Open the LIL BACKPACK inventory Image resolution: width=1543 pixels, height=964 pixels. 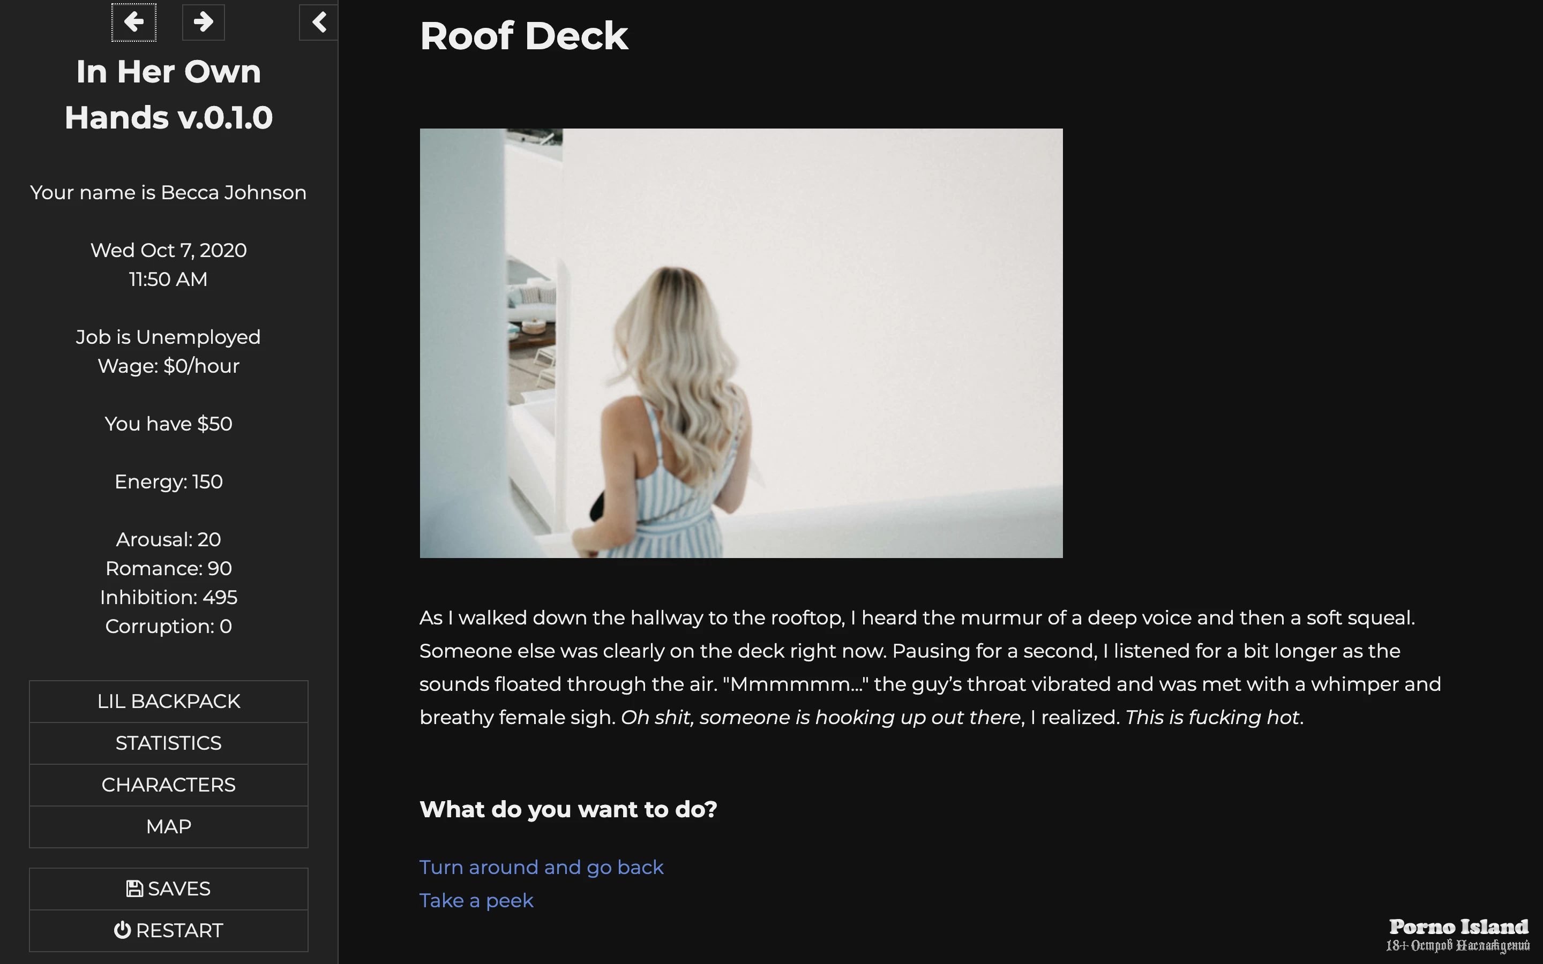168,702
